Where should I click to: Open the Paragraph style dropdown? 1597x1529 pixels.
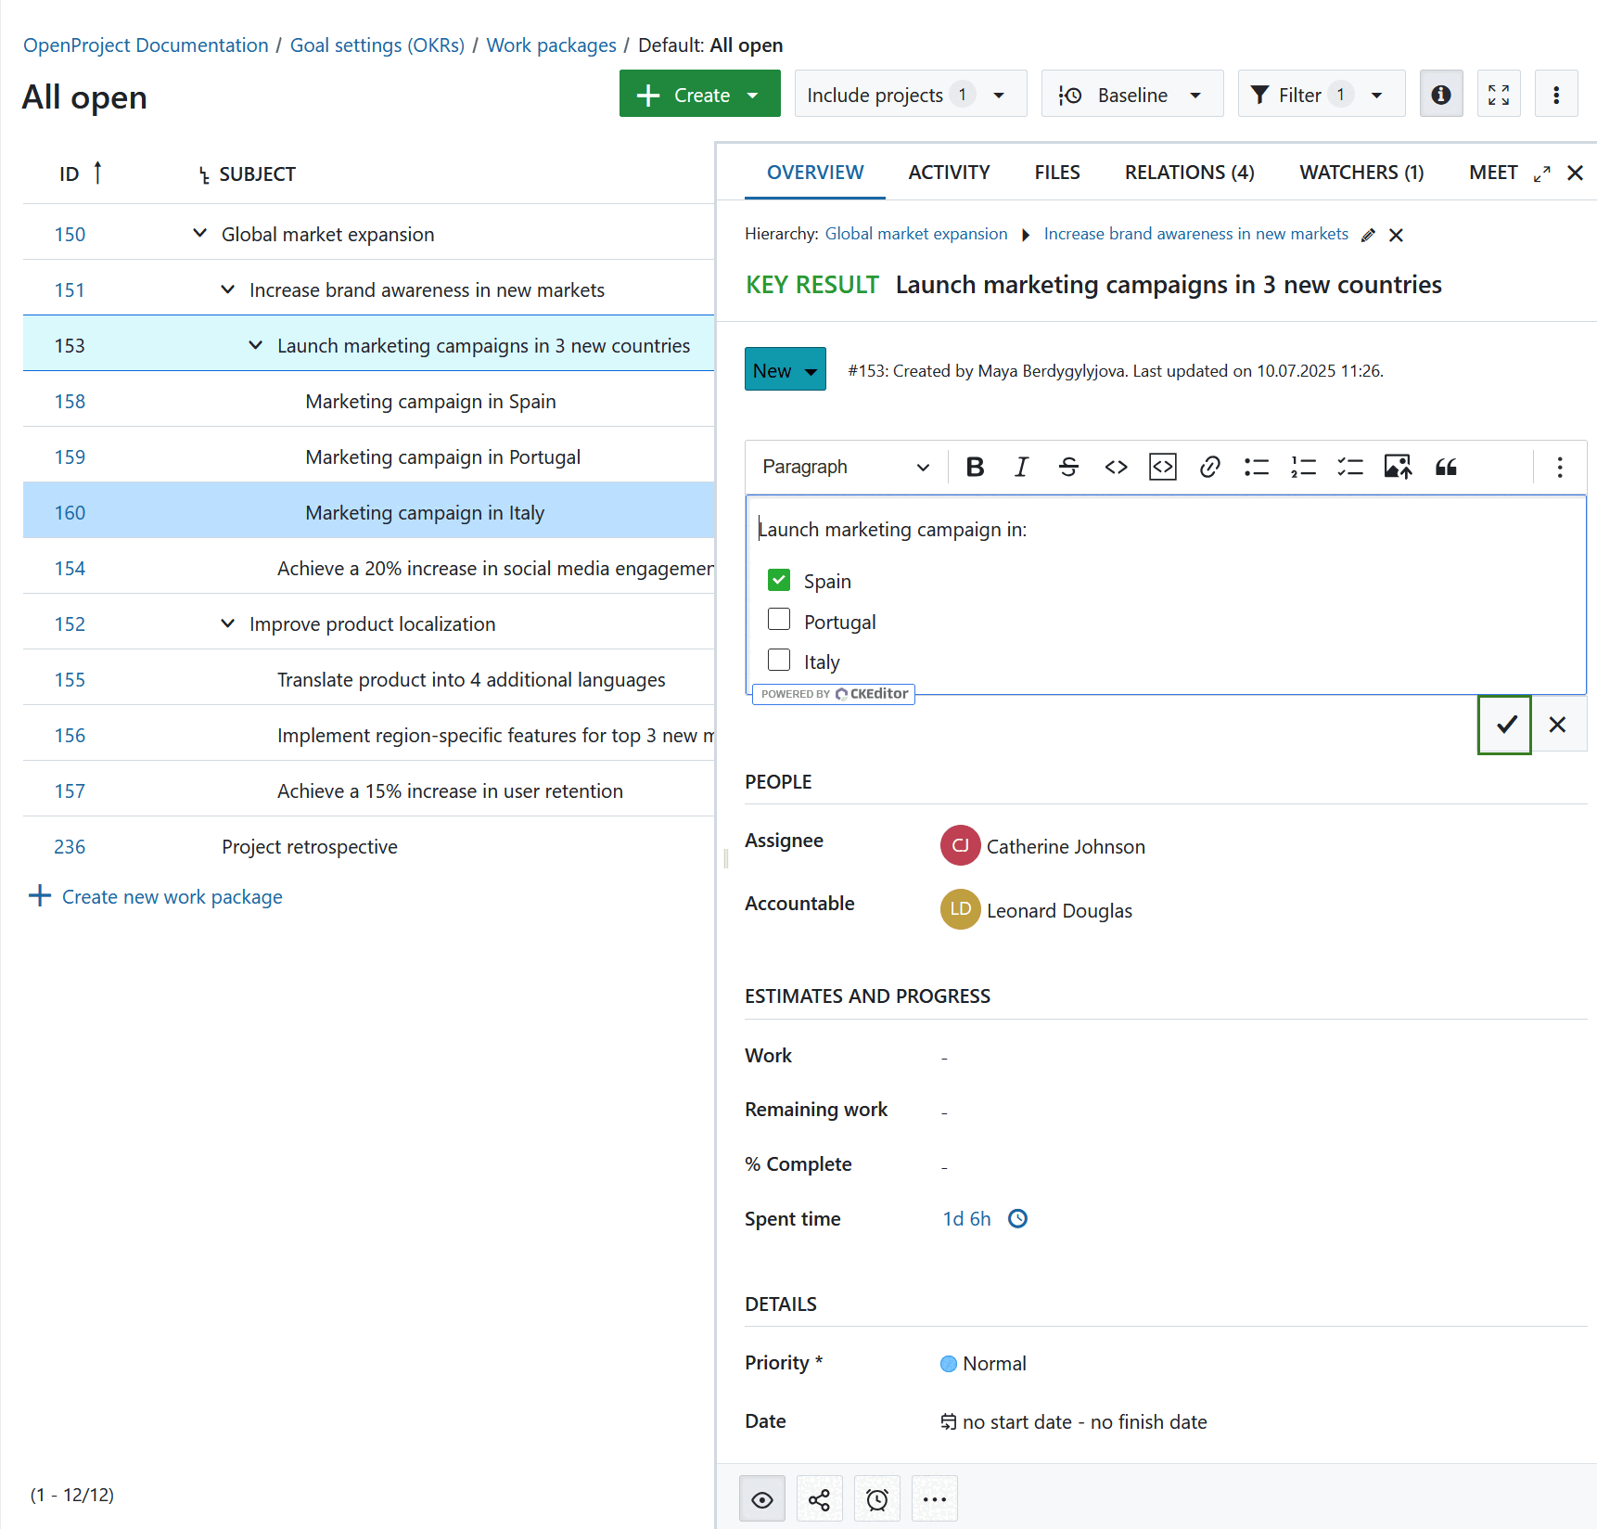tap(844, 467)
